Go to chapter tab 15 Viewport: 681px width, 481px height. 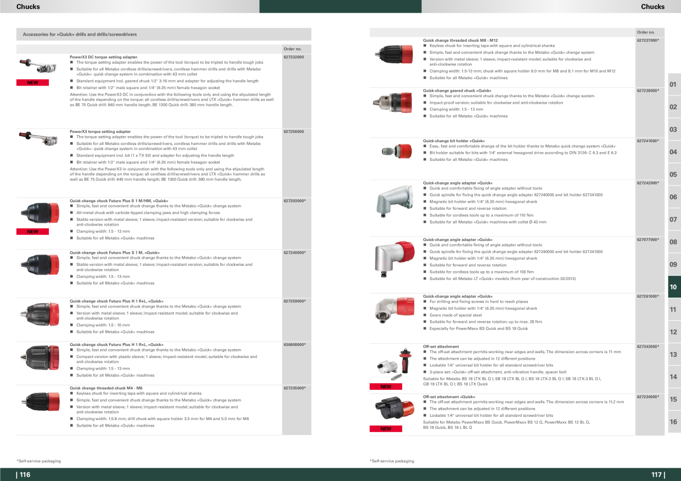(x=674, y=400)
